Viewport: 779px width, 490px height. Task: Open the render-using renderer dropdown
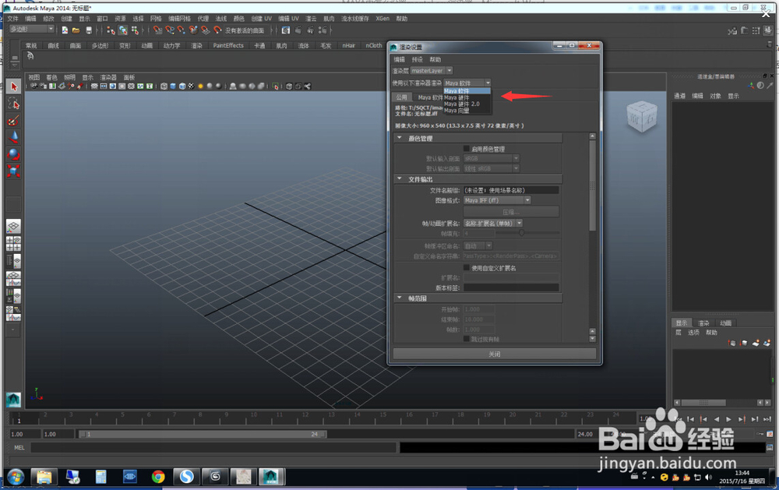click(467, 83)
